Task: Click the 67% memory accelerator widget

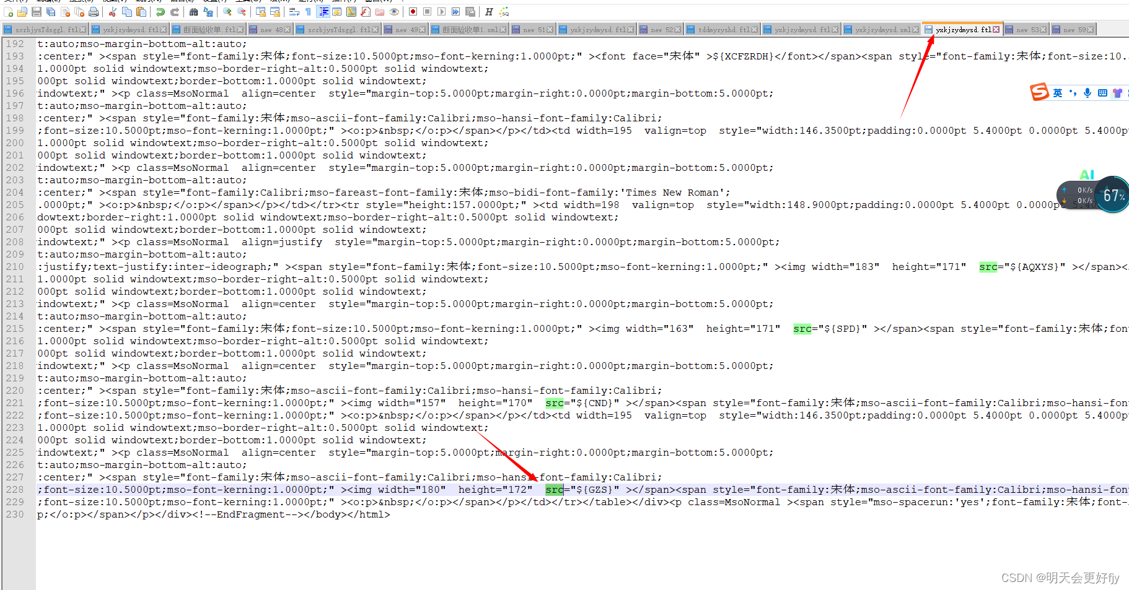Action: coord(1112,195)
